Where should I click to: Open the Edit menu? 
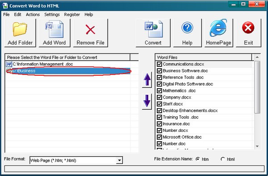coord(17,15)
